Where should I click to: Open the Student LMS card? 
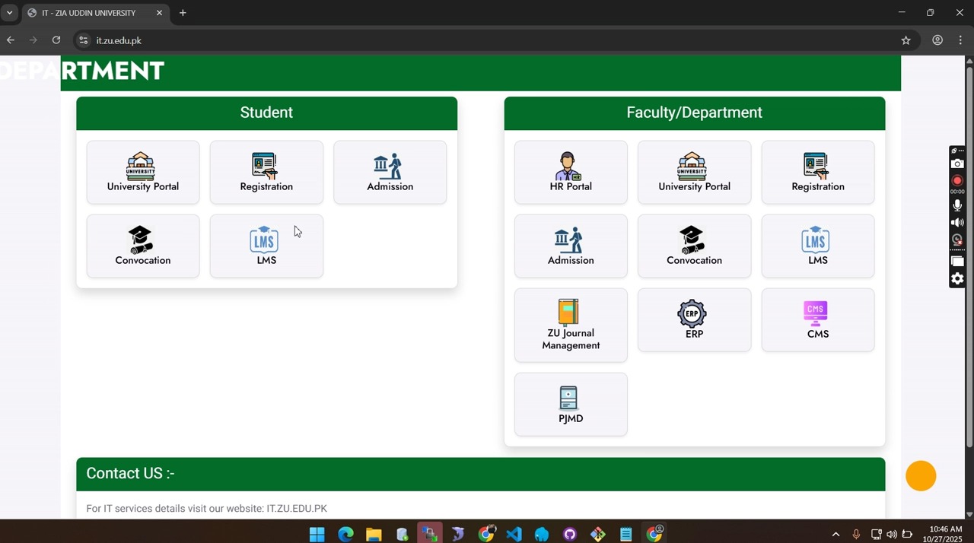[266, 246]
